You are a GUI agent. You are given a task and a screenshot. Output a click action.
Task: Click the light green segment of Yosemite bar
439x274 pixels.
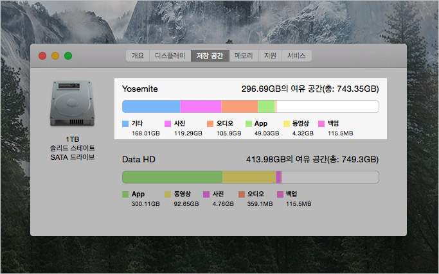click(266, 107)
